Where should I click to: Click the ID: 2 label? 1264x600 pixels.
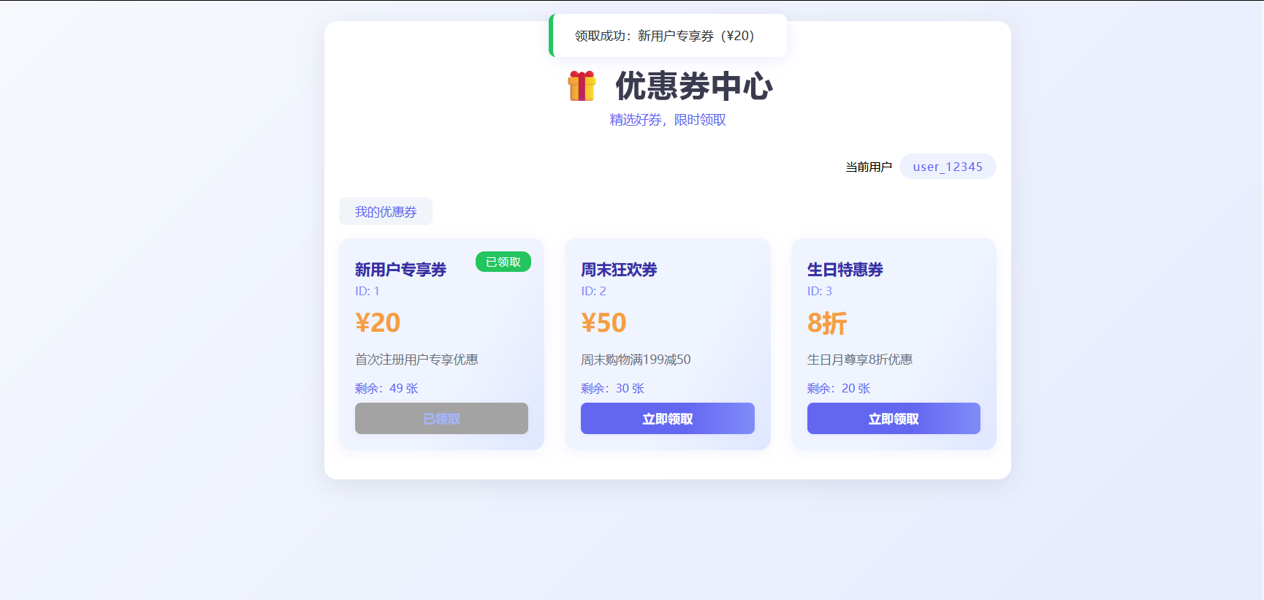pyautogui.click(x=593, y=291)
